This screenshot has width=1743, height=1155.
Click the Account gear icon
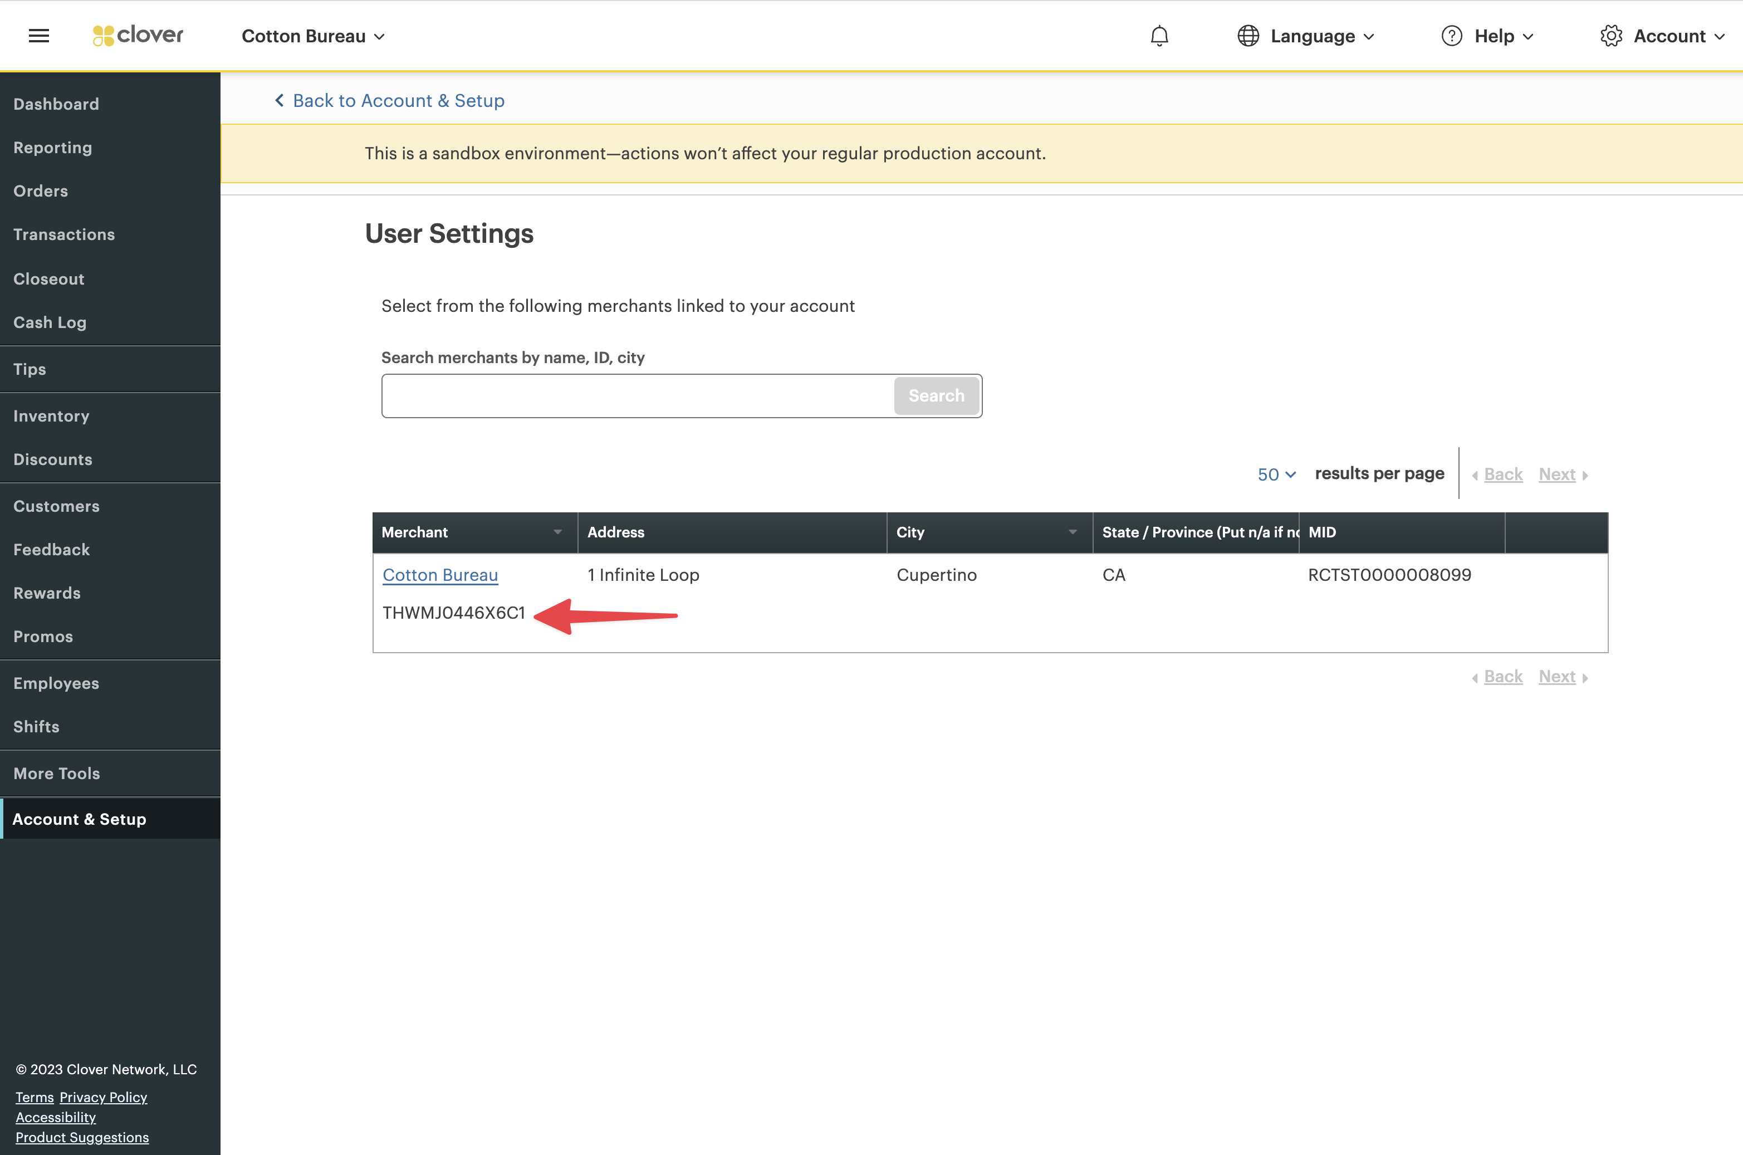(1612, 35)
